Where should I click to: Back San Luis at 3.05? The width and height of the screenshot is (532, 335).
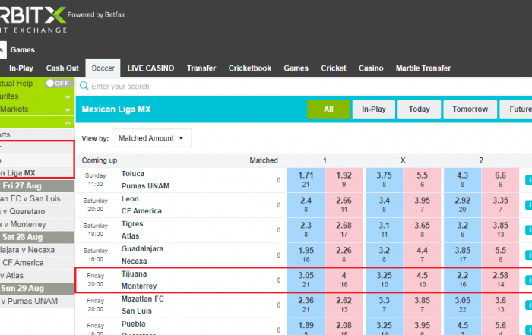click(x=462, y=305)
